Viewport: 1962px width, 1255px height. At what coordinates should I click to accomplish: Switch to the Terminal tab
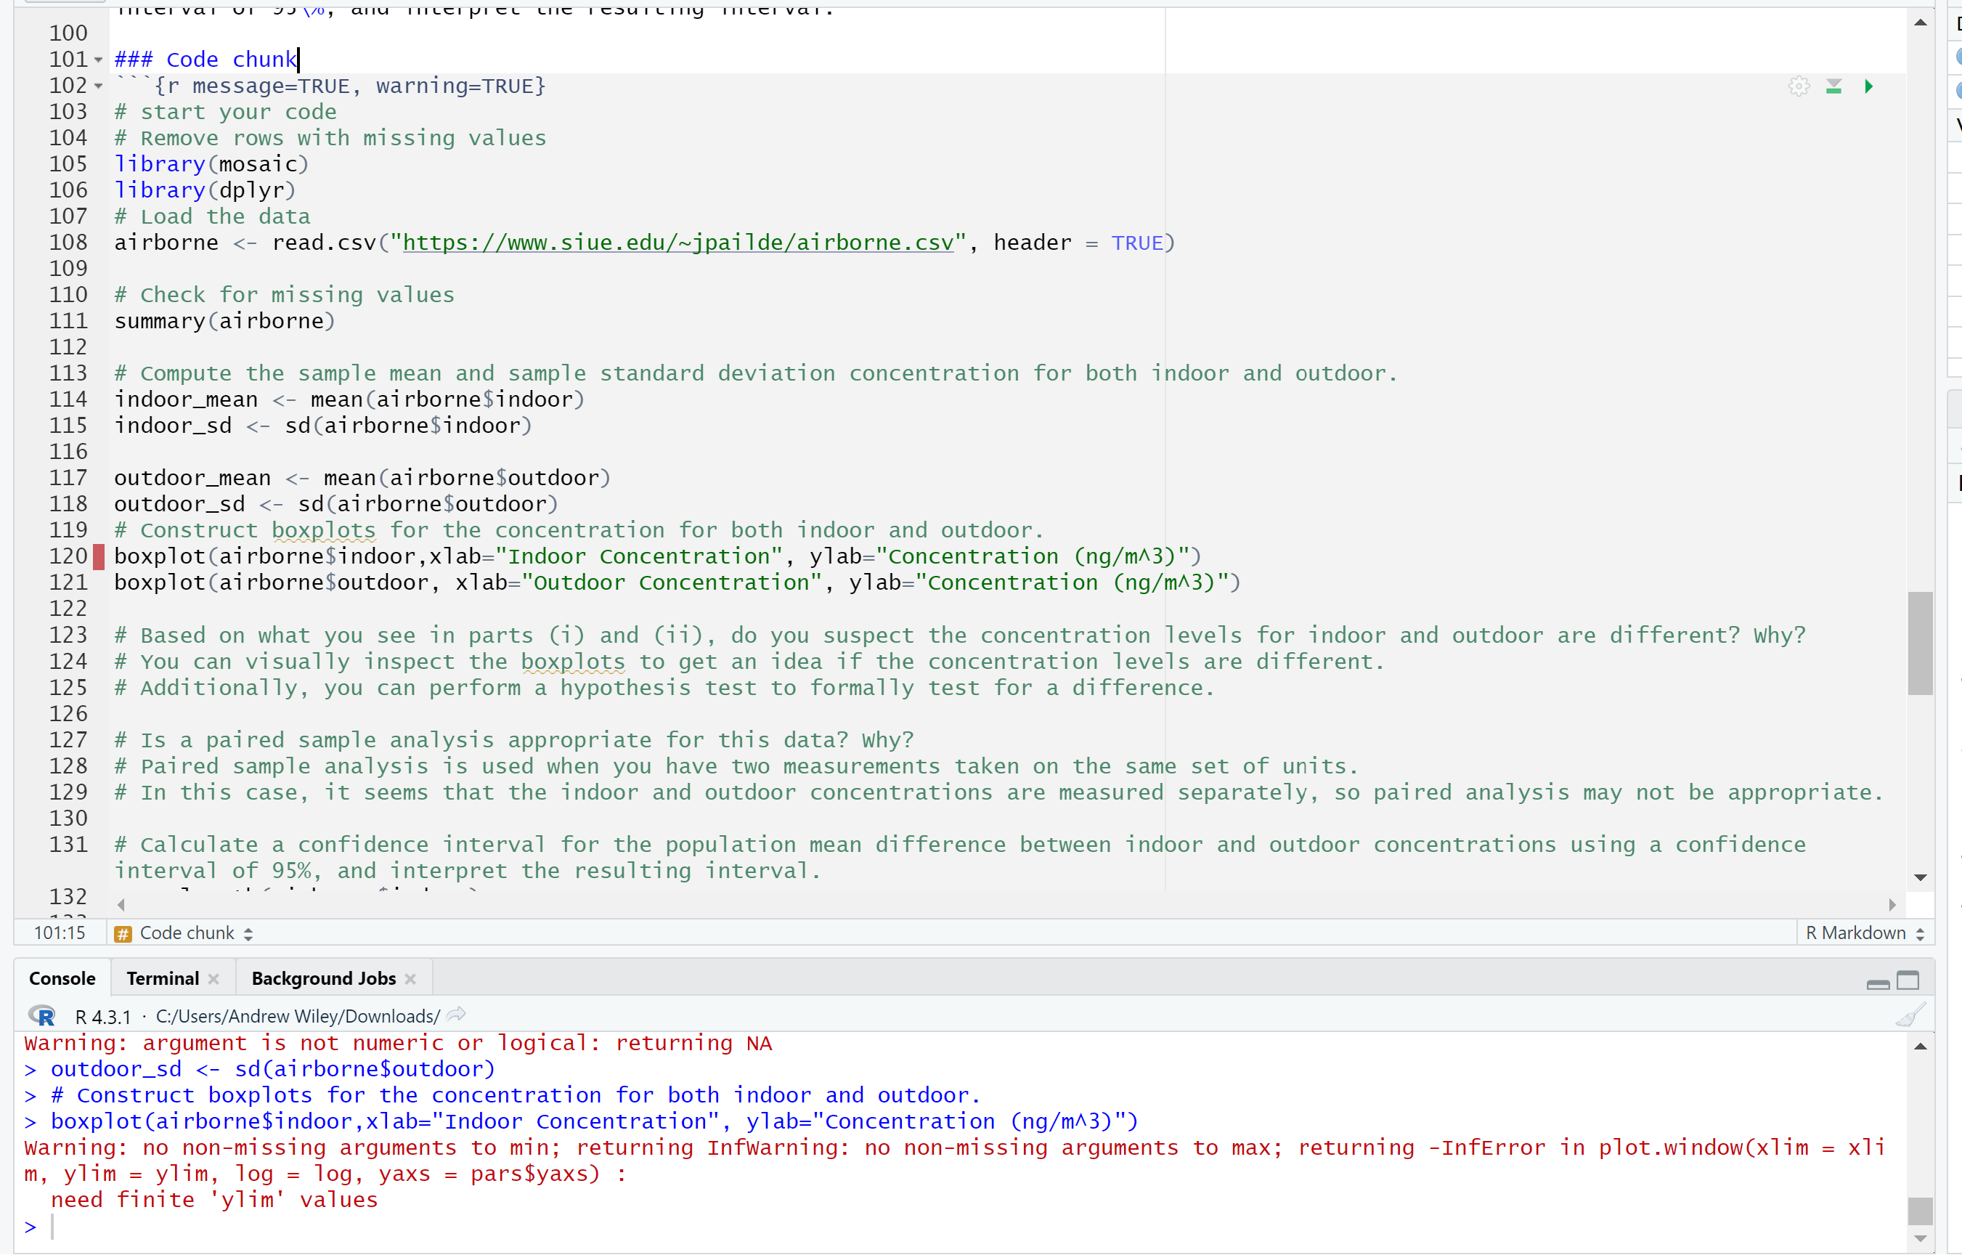[163, 979]
